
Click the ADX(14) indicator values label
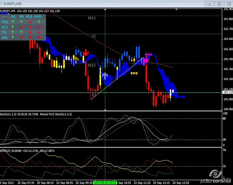click(27, 151)
